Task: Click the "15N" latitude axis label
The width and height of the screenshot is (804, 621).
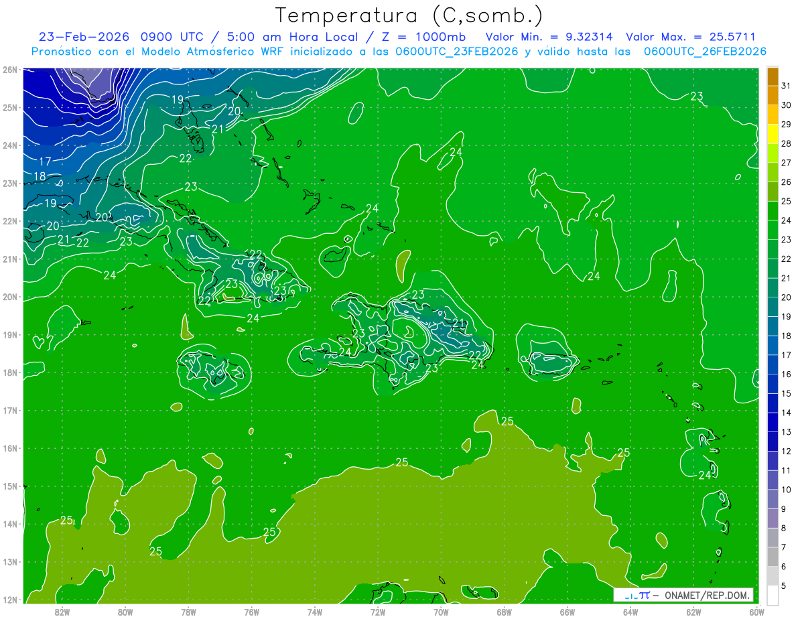Action: pos(9,486)
